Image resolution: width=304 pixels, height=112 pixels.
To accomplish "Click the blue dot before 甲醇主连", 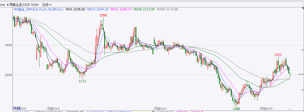I will pos(8,5).
